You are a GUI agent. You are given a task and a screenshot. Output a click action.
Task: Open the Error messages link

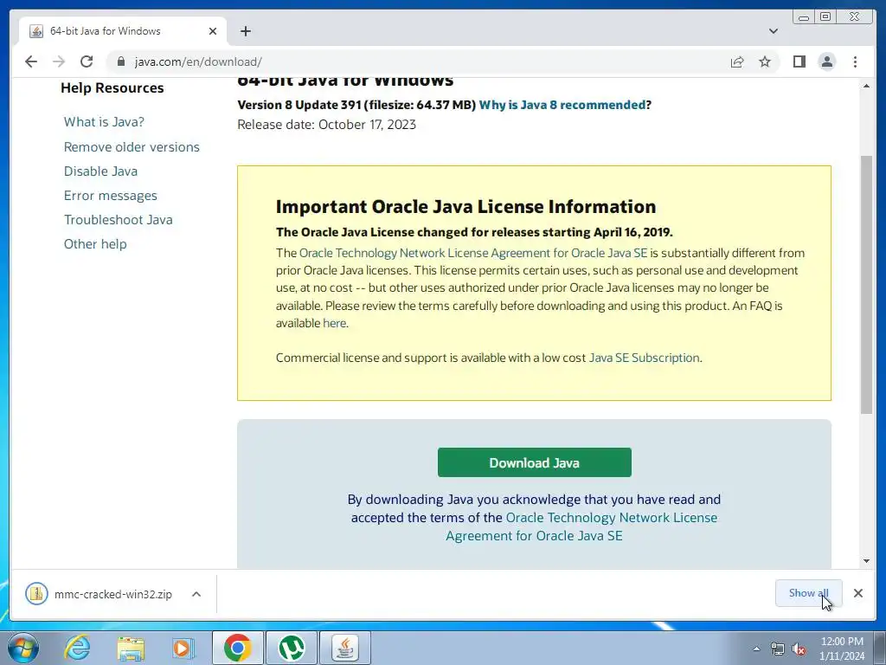tap(110, 196)
